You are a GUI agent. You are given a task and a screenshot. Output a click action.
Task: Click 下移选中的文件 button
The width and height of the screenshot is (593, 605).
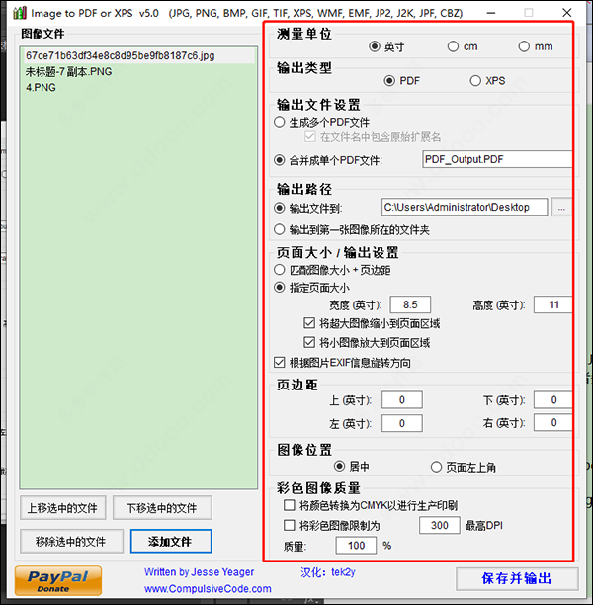click(x=162, y=508)
